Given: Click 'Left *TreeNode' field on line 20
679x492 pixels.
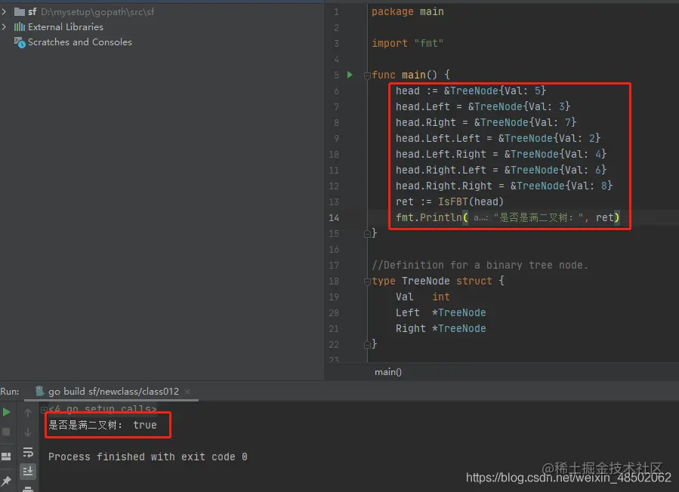Looking at the screenshot, I should coord(440,313).
